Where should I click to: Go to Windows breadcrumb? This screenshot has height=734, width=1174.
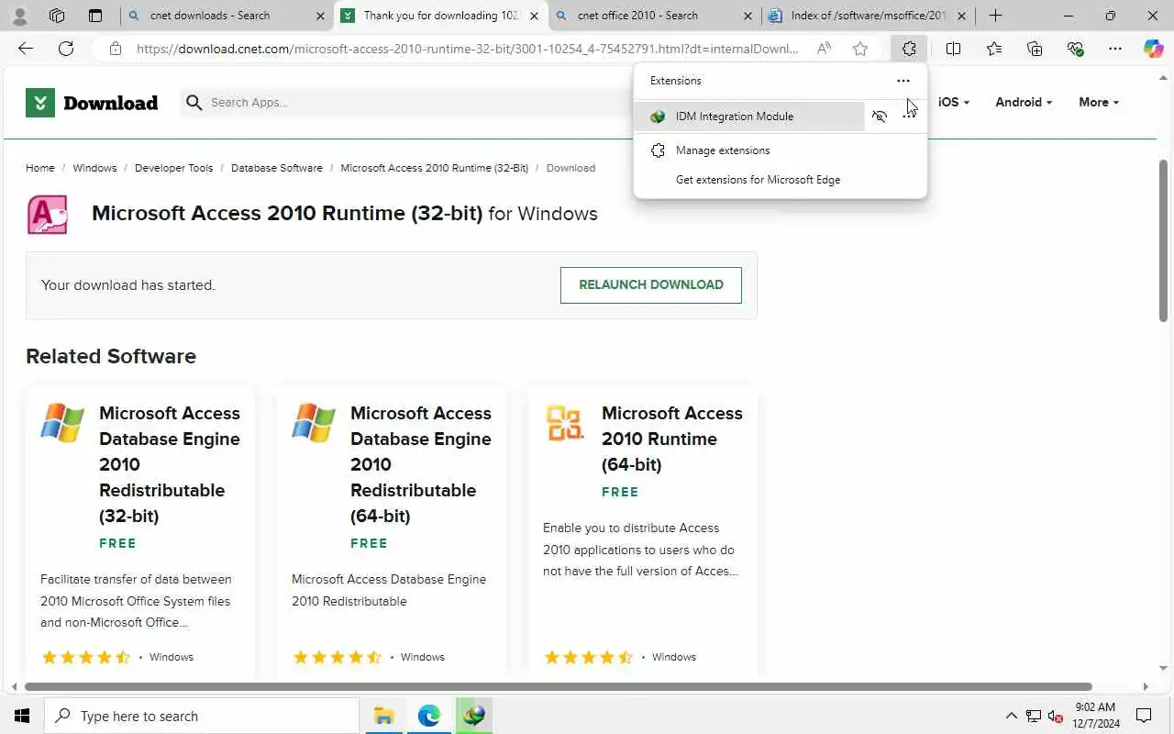(x=94, y=168)
